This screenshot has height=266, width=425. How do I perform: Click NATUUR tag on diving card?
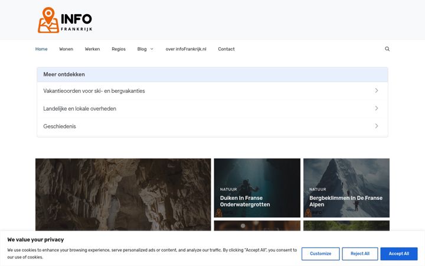(x=228, y=189)
